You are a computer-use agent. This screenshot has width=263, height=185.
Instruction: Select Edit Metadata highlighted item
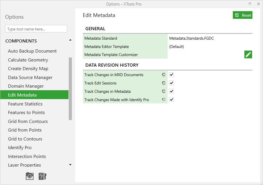point(34,95)
